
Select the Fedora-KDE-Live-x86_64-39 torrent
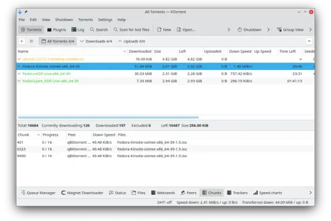tap(165, 74)
